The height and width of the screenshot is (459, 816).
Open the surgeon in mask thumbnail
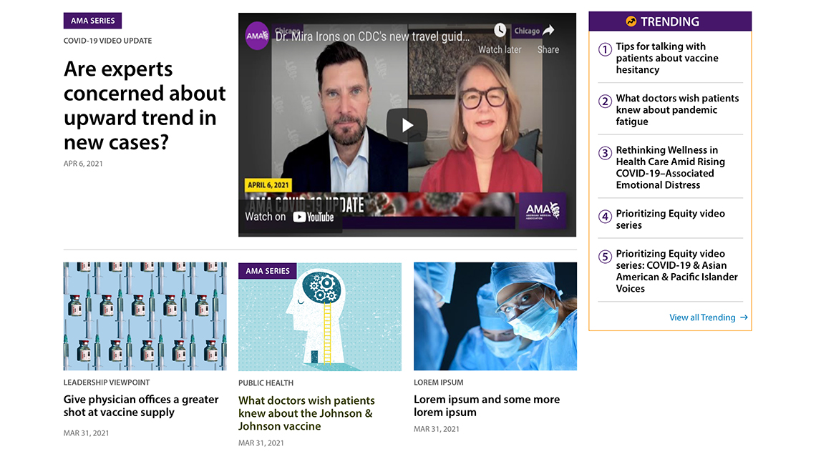tap(495, 316)
